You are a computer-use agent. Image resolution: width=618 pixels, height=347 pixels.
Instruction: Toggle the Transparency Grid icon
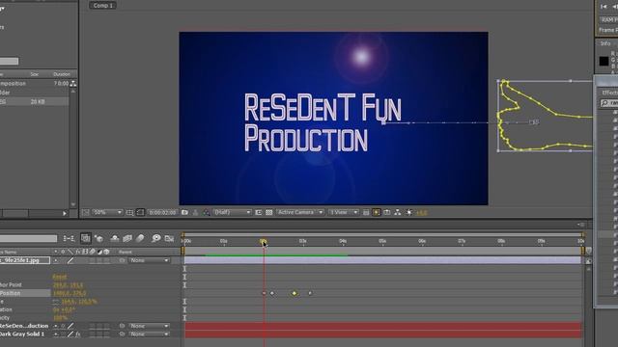[x=268, y=212]
